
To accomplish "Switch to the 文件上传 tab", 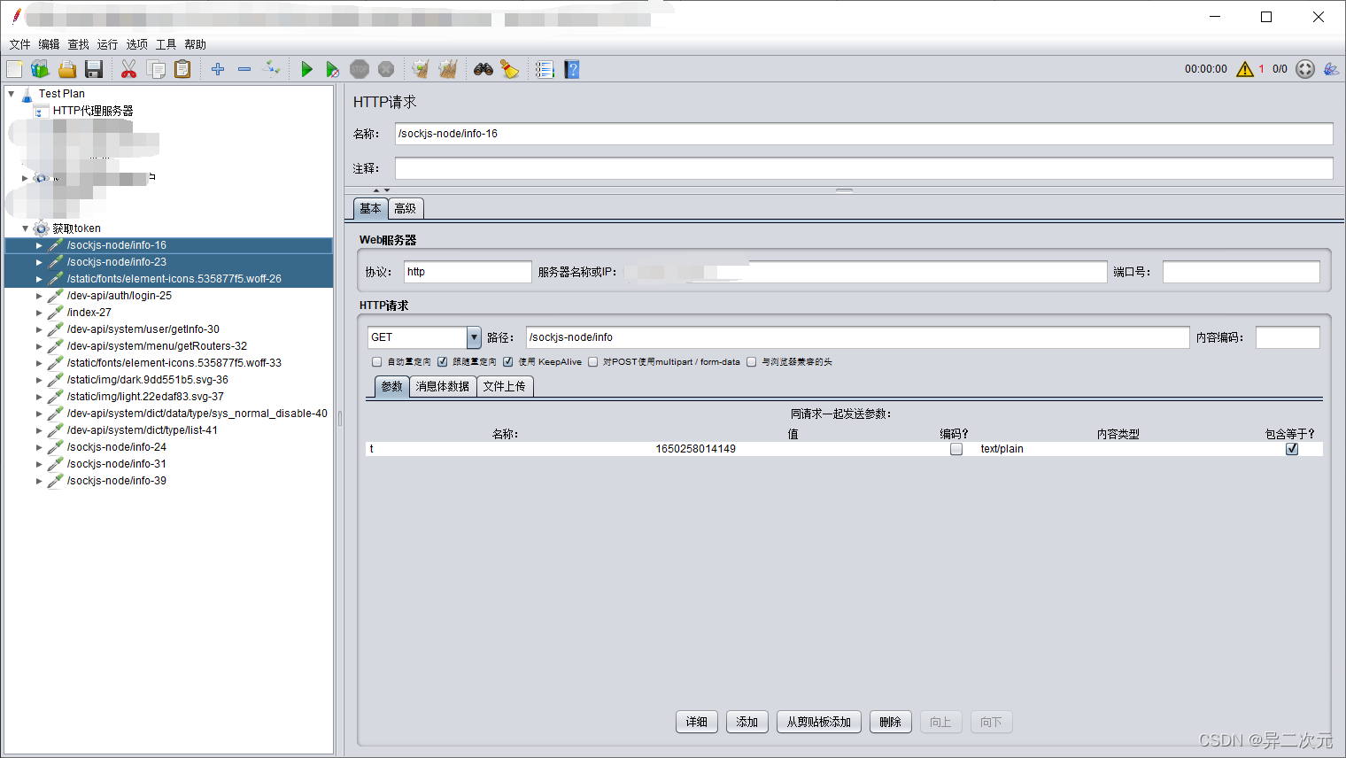I will (505, 387).
